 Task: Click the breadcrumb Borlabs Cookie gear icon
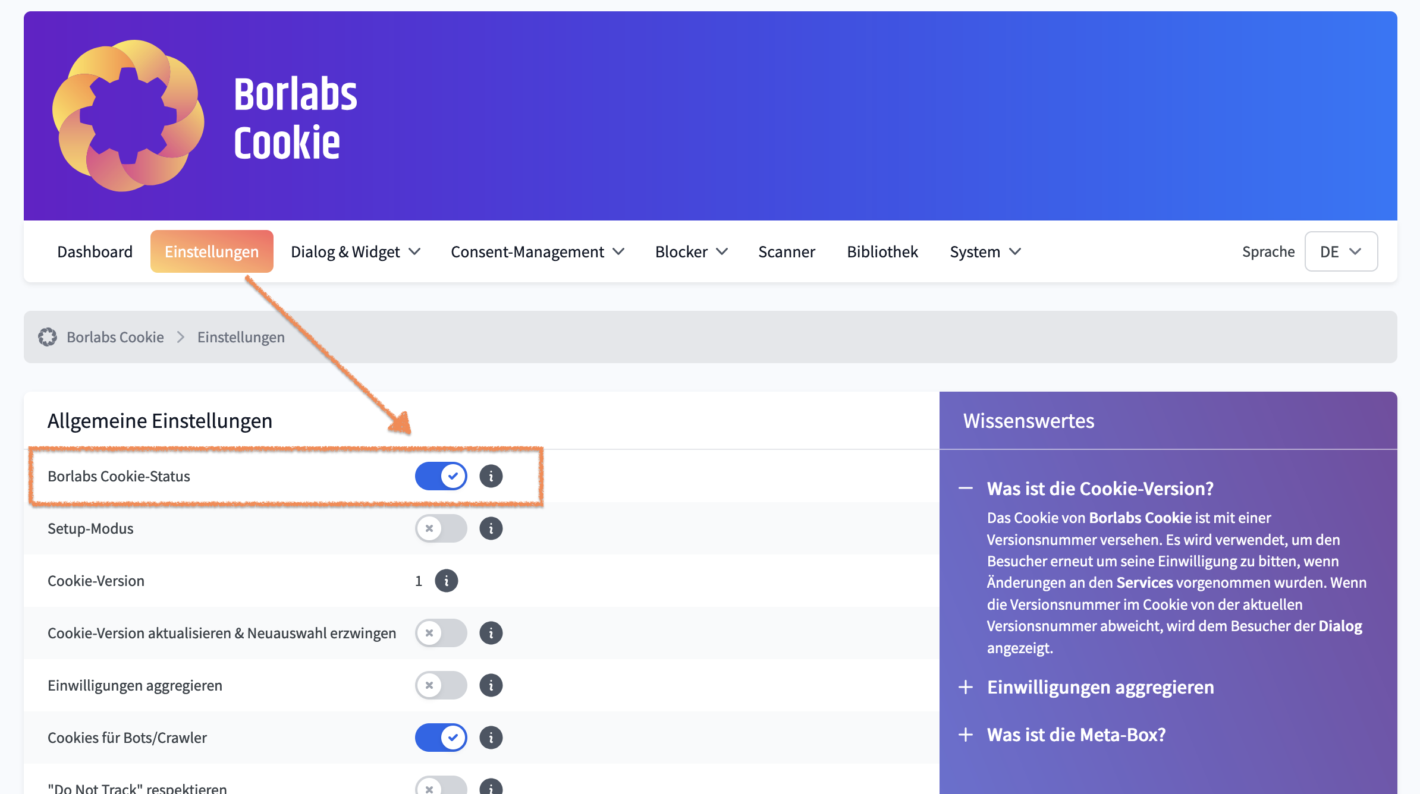click(x=48, y=337)
